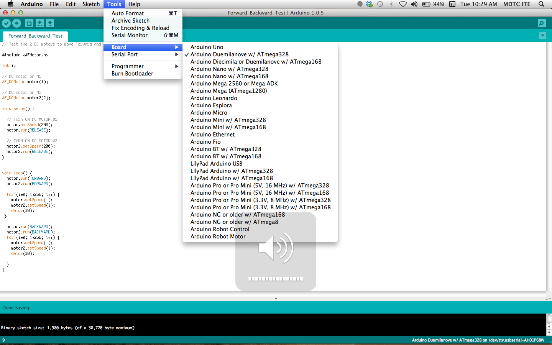Image resolution: width=552 pixels, height=345 pixels.
Task: Select LilyPad Arduino USB board
Action: coord(260,164)
